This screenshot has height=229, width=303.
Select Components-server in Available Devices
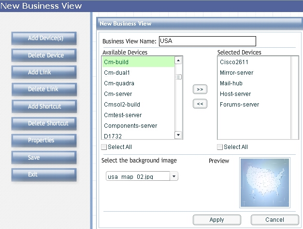coord(138,125)
